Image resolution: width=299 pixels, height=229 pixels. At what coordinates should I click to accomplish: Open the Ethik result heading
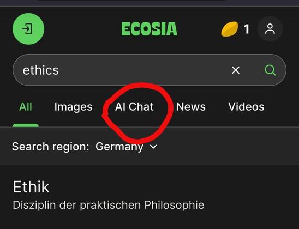click(31, 187)
